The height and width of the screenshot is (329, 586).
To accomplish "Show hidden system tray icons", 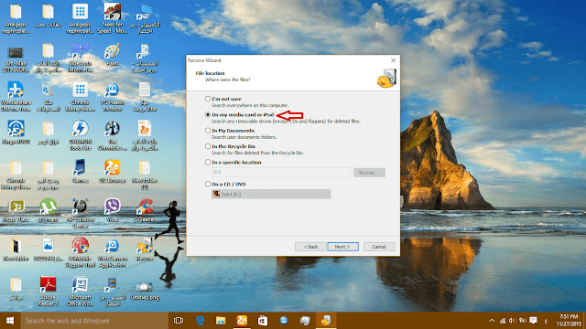I will [492, 321].
